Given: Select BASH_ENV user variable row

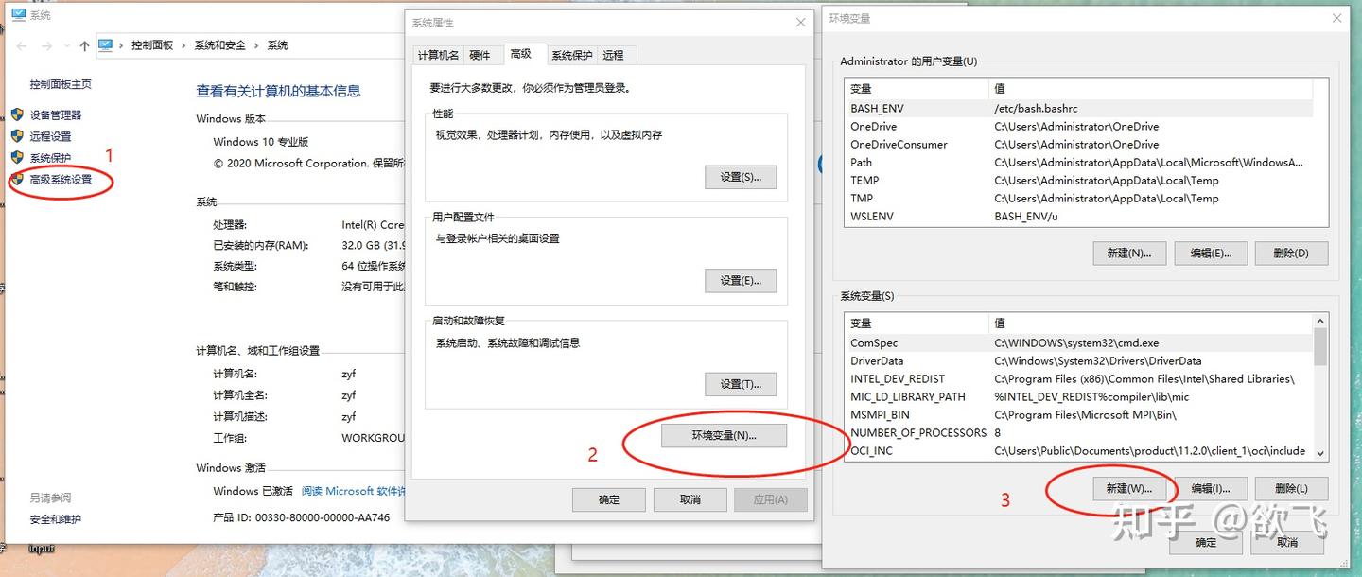Looking at the screenshot, I should click(x=1078, y=109).
